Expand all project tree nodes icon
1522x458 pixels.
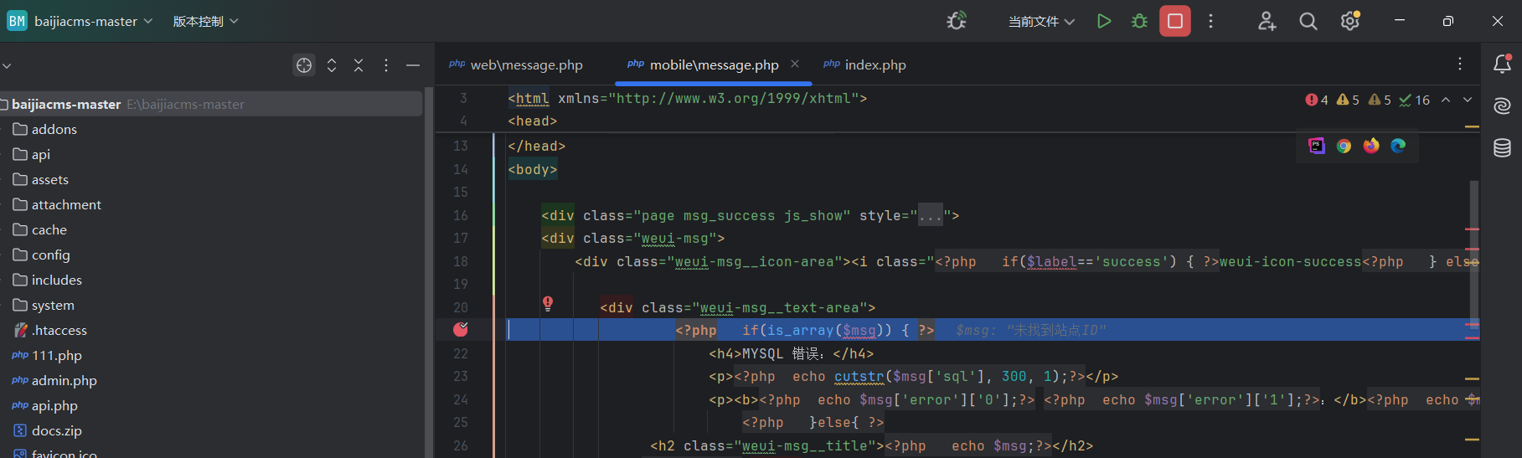point(332,65)
